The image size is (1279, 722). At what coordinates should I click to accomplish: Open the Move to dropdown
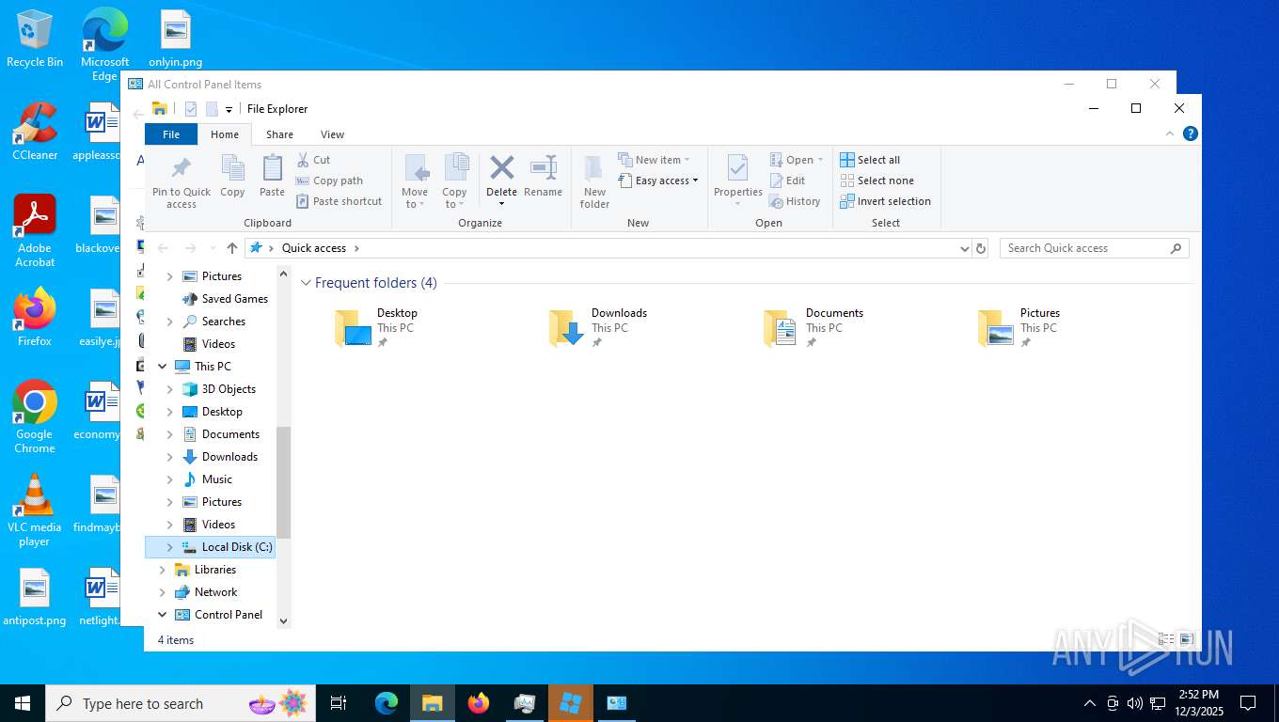tap(415, 204)
